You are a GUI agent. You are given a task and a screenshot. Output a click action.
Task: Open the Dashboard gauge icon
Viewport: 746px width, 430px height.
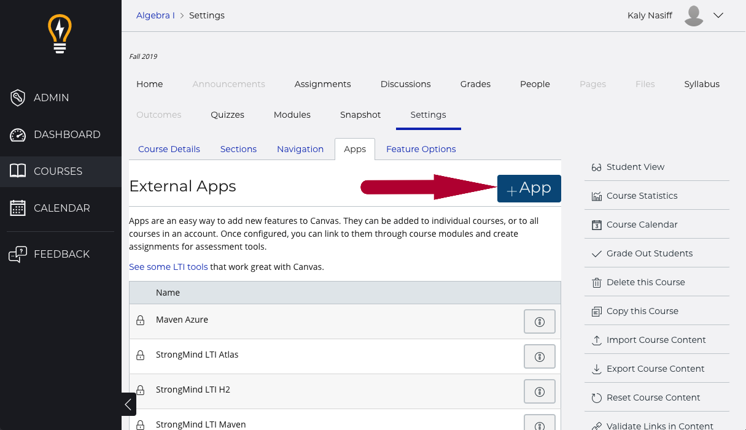pos(18,135)
